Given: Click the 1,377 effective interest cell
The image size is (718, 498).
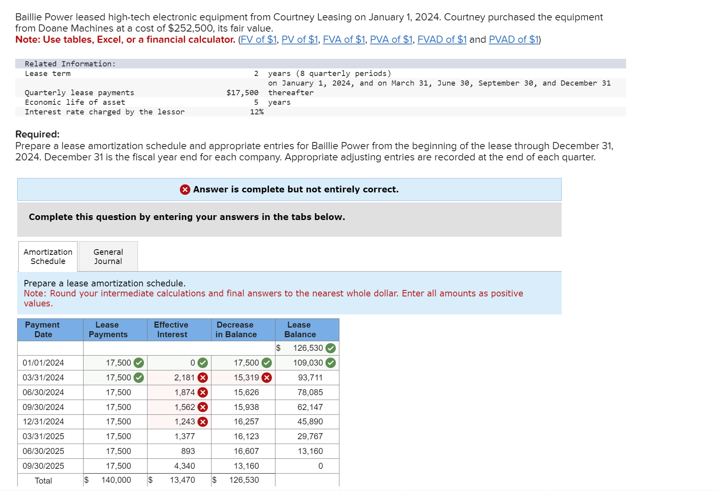Looking at the screenshot, I should pos(179,436).
